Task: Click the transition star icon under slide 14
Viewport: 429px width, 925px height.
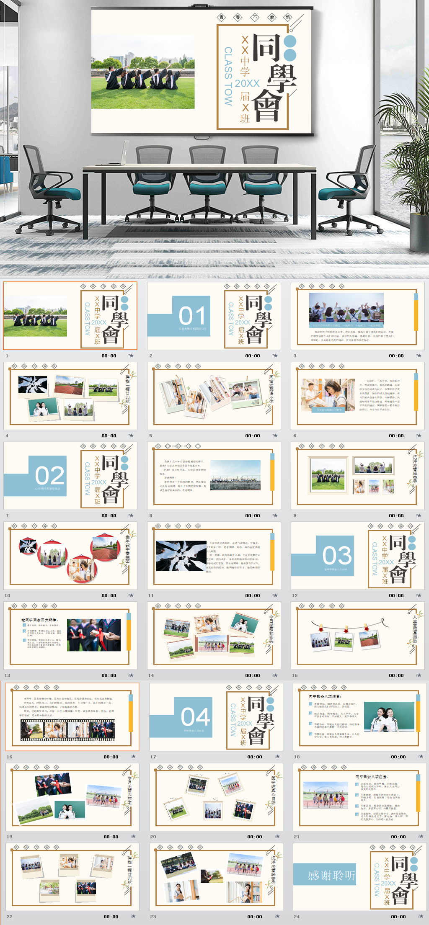Action: coord(275,675)
